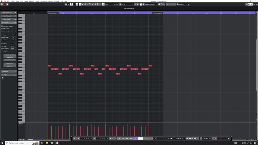This screenshot has width=258, height=145.
Task: Click the Safe Range value field
Action: [14, 46]
